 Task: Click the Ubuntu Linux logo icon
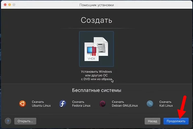pyautogui.click(x=23, y=104)
